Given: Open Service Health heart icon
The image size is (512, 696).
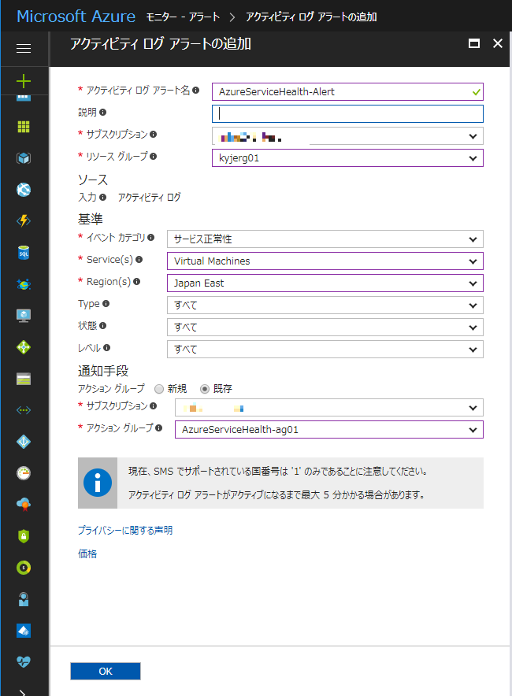Looking at the screenshot, I should coord(24,662).
